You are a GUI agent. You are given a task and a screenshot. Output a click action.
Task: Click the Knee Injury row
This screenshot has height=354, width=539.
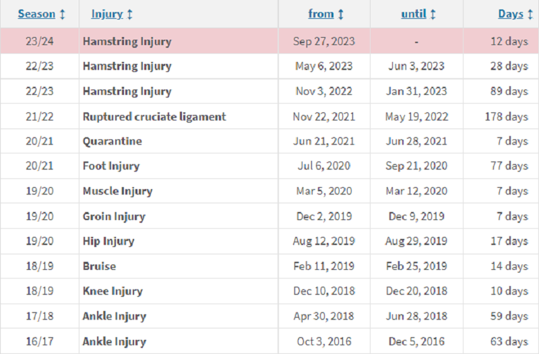pos(269,291)
